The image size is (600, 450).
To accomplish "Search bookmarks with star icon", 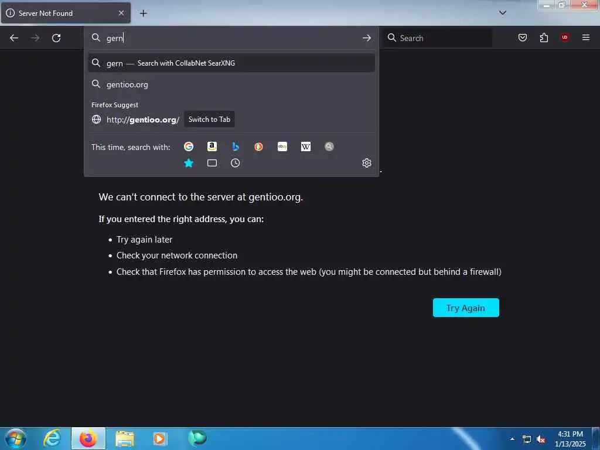I will point(189,163).
